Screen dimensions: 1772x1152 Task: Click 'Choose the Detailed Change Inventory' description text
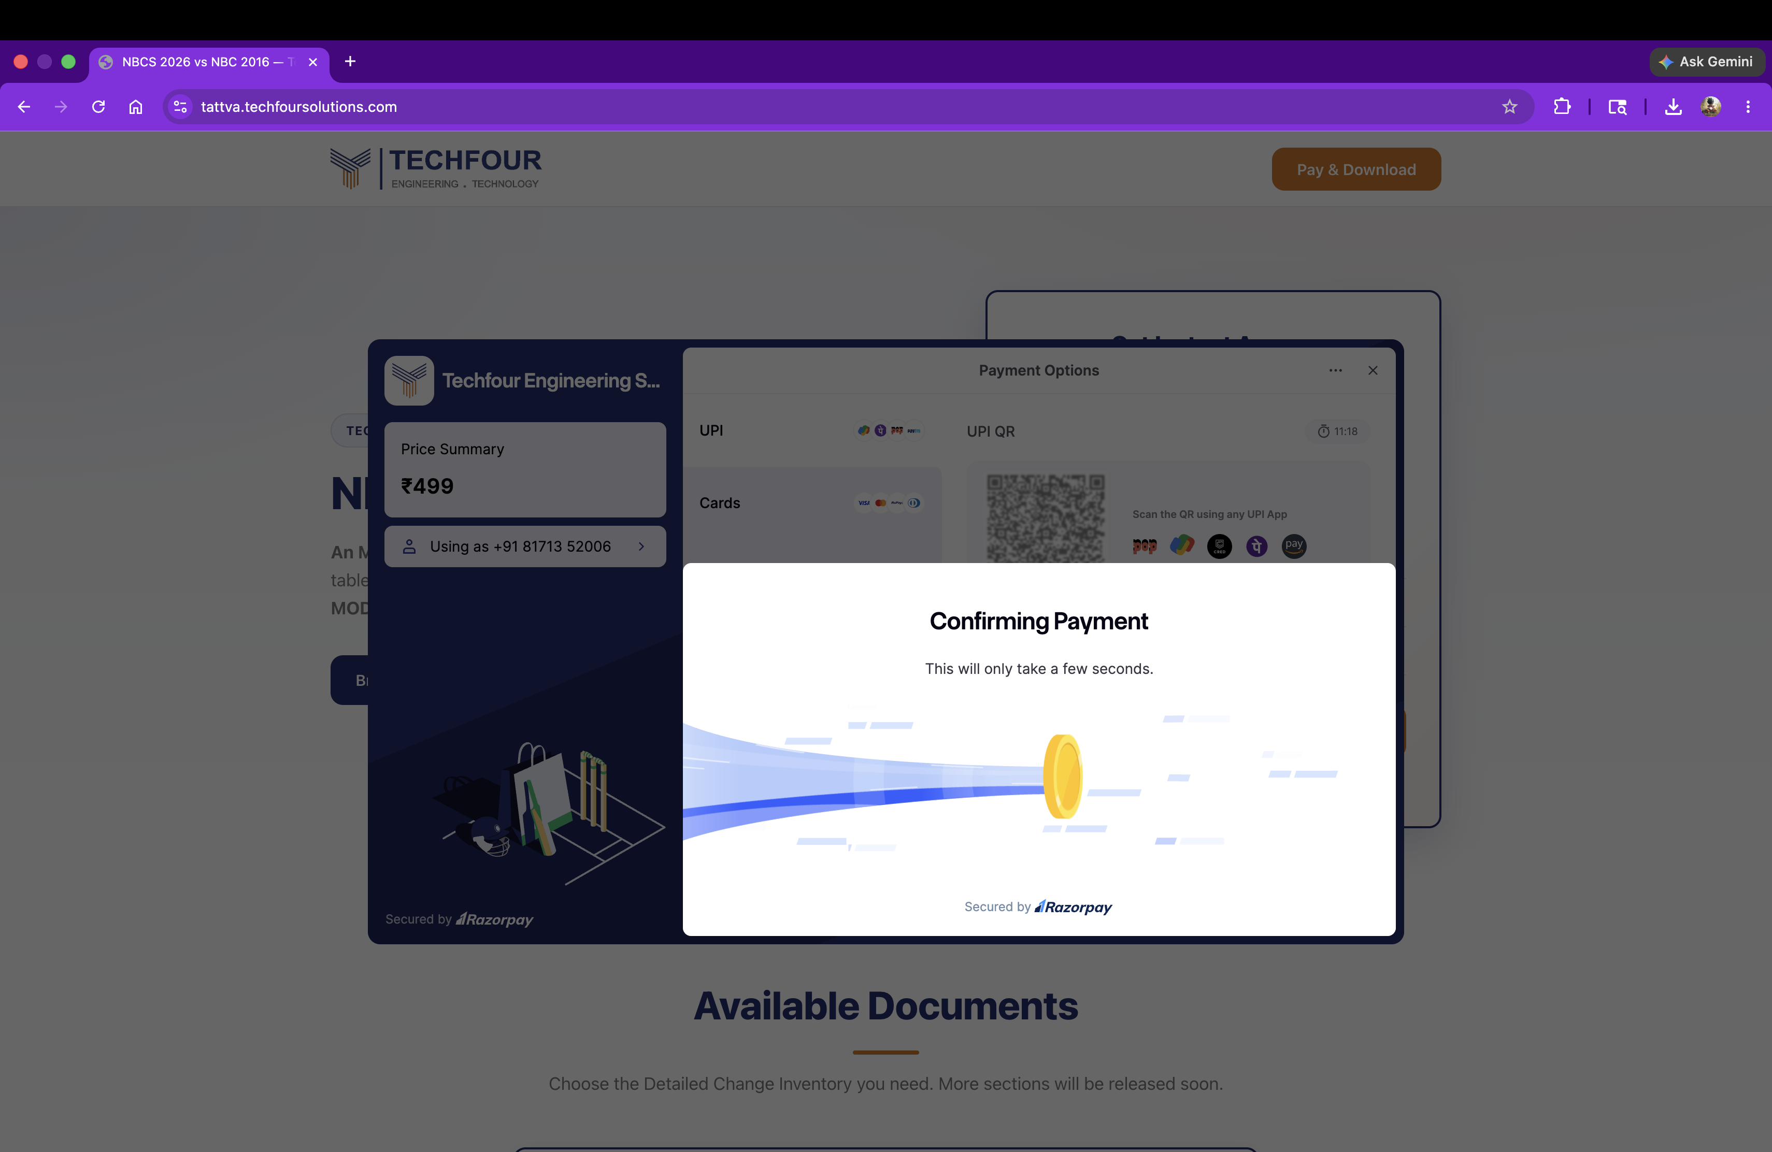pyautogui.click(x=885, y=1084)
